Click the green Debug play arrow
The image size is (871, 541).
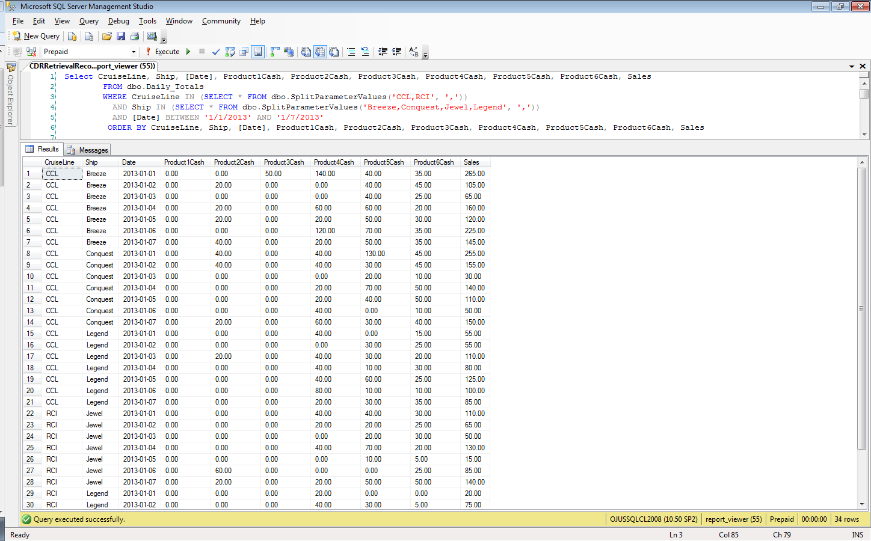pos(188,52)
